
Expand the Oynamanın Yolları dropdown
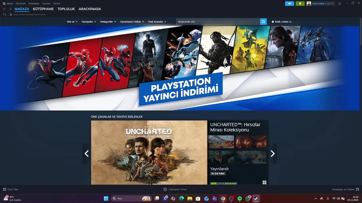point(132,22)
